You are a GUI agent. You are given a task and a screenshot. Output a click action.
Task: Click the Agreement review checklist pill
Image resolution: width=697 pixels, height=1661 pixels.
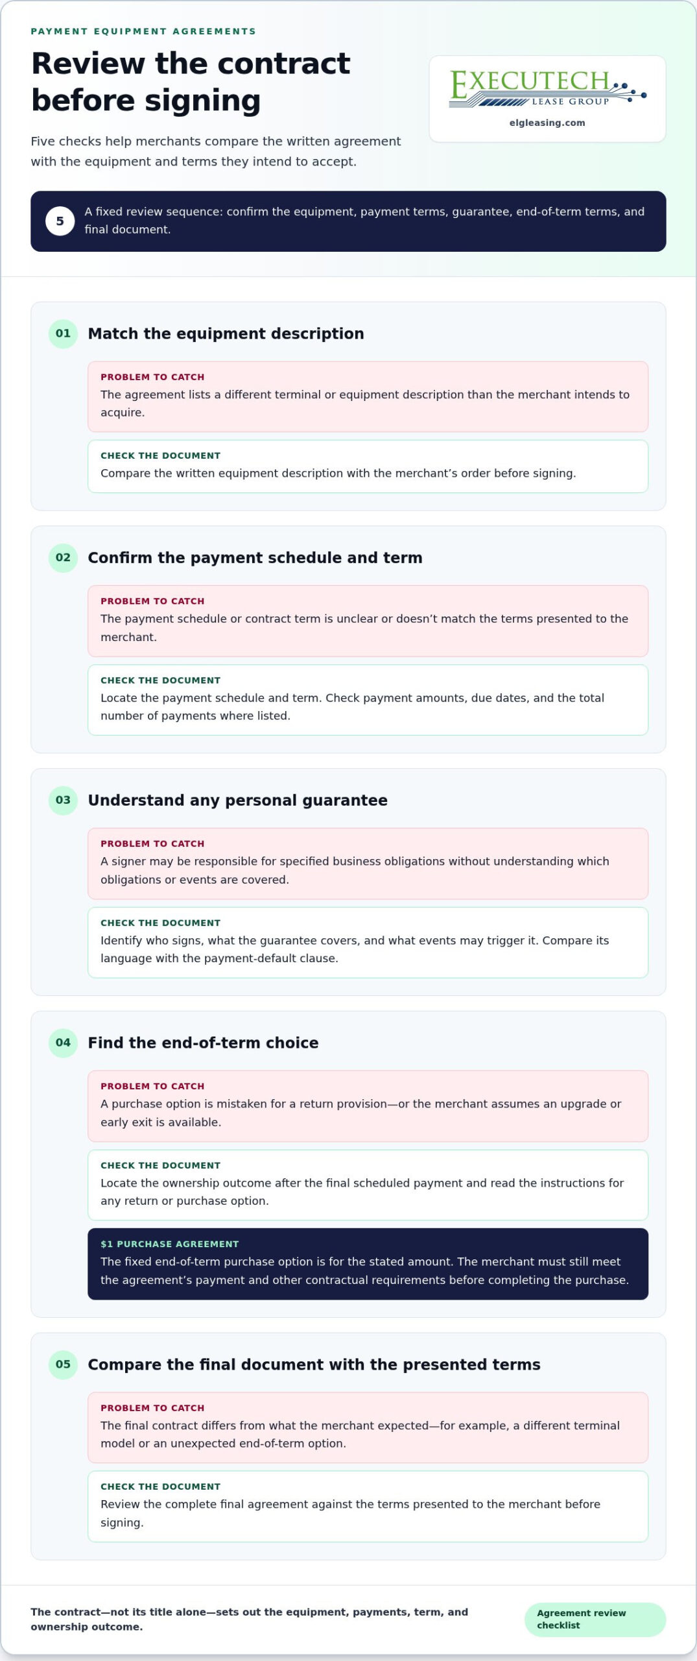click(x=595, y=1619)
